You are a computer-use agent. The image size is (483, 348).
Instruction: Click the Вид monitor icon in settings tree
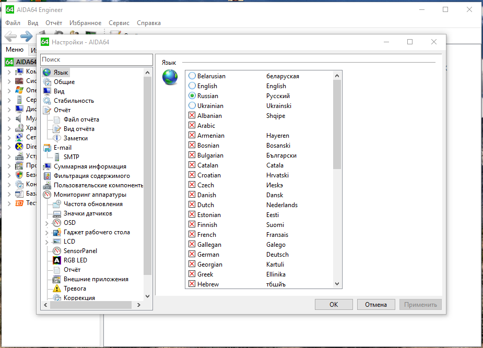(x=47, y=91)
